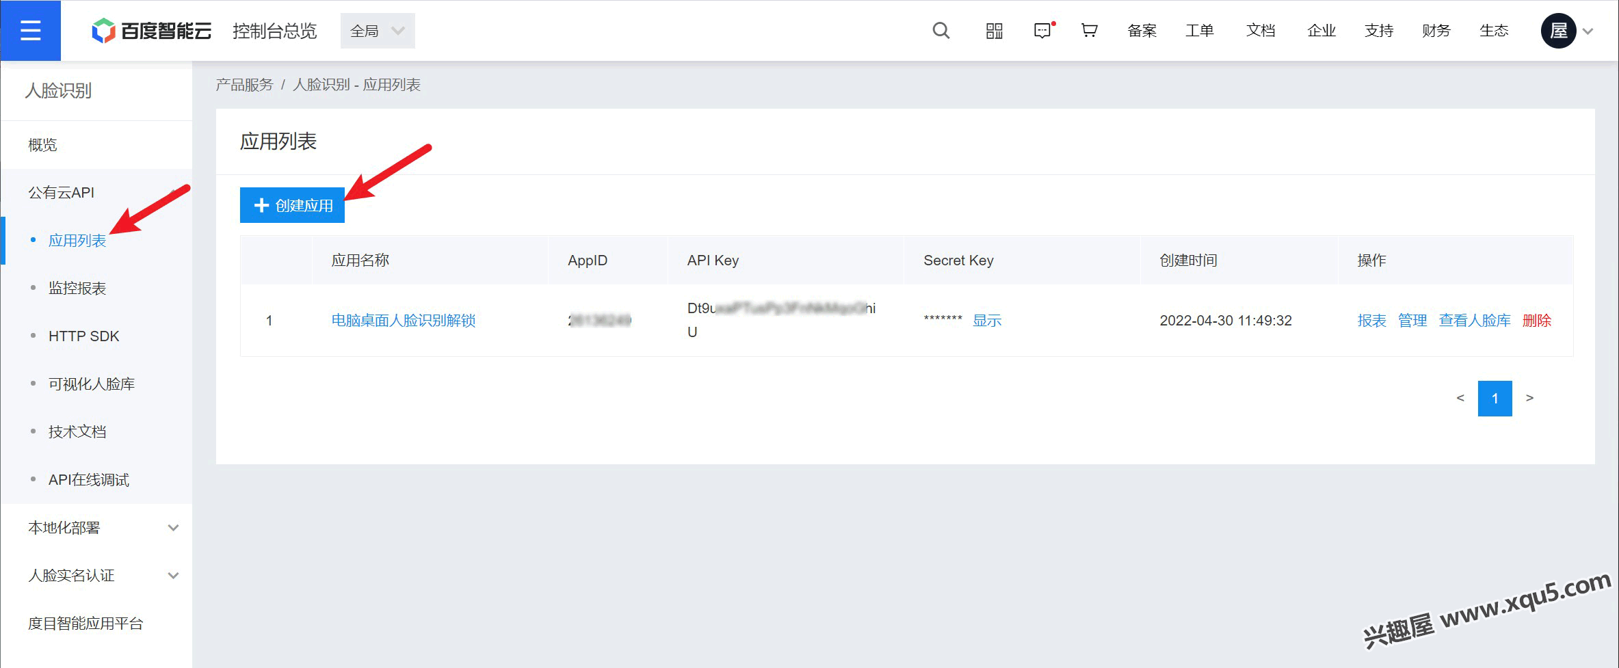
Task: Open HTTP SDK sidebar item
Action: click(x=83, y=336)
